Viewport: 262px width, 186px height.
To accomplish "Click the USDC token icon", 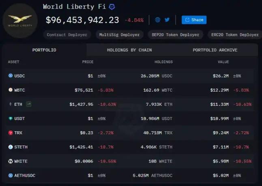I will pyautogui.click(x=11, y=76).
